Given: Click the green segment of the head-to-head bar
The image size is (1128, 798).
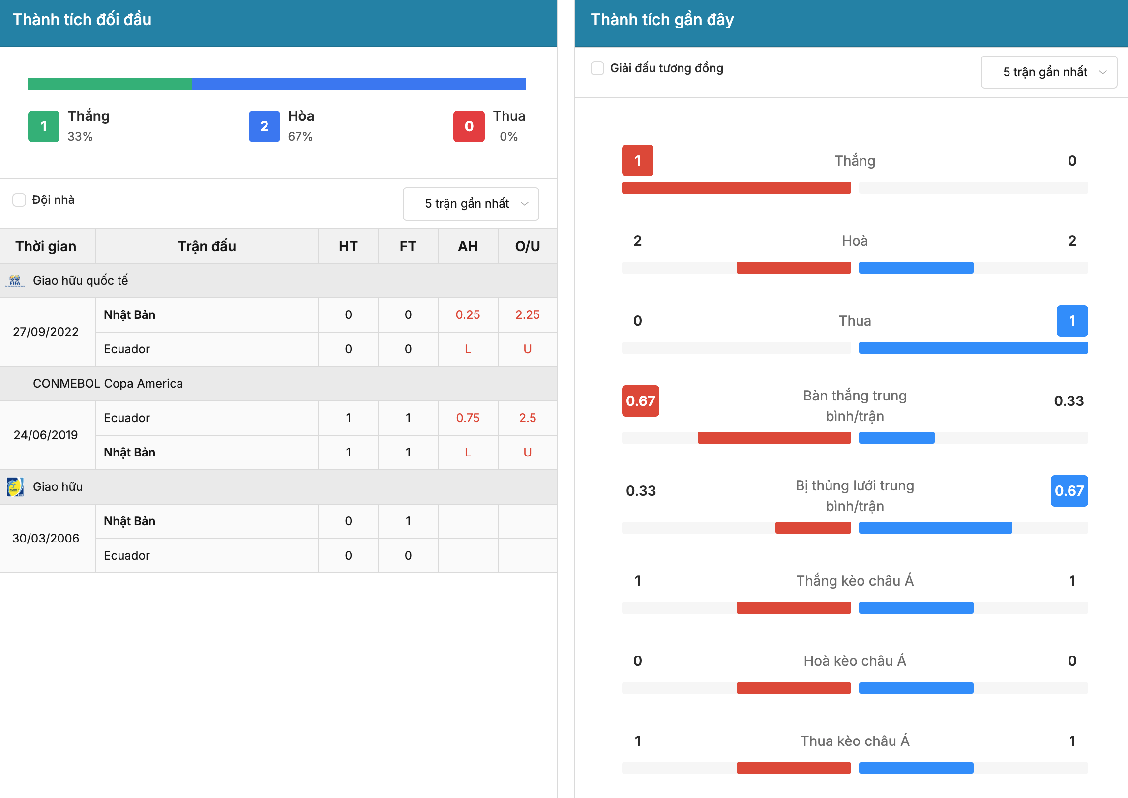Looking at the screenshot, I should [110, 84].
